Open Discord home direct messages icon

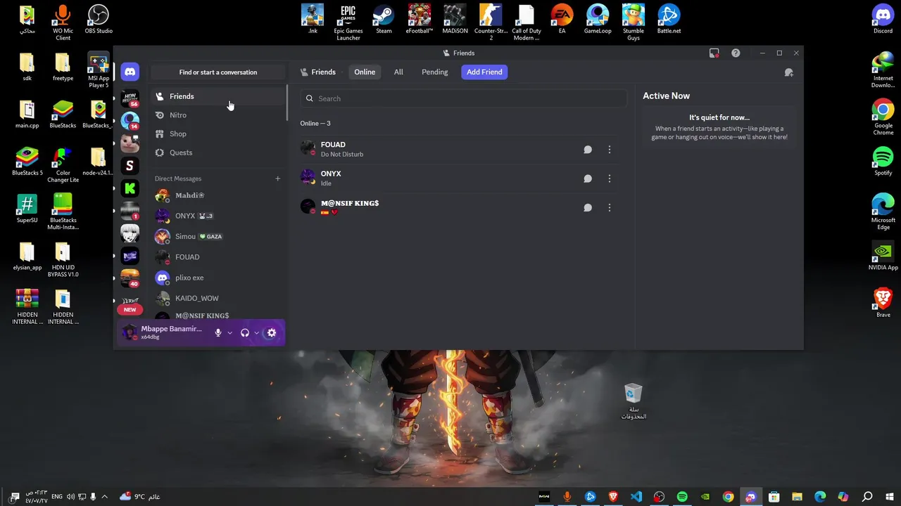click(x=130, y=72)
